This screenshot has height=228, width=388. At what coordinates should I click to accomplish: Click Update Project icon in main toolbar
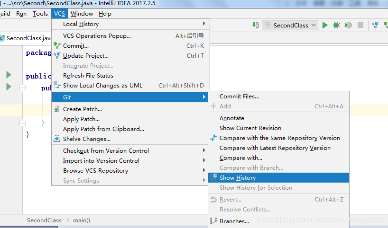[375, 25]
